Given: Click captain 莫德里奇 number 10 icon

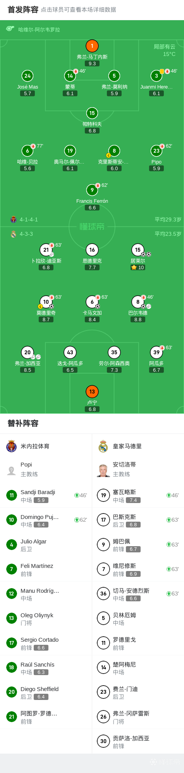Looking at the screenshot, I should [x=46, y=302].
